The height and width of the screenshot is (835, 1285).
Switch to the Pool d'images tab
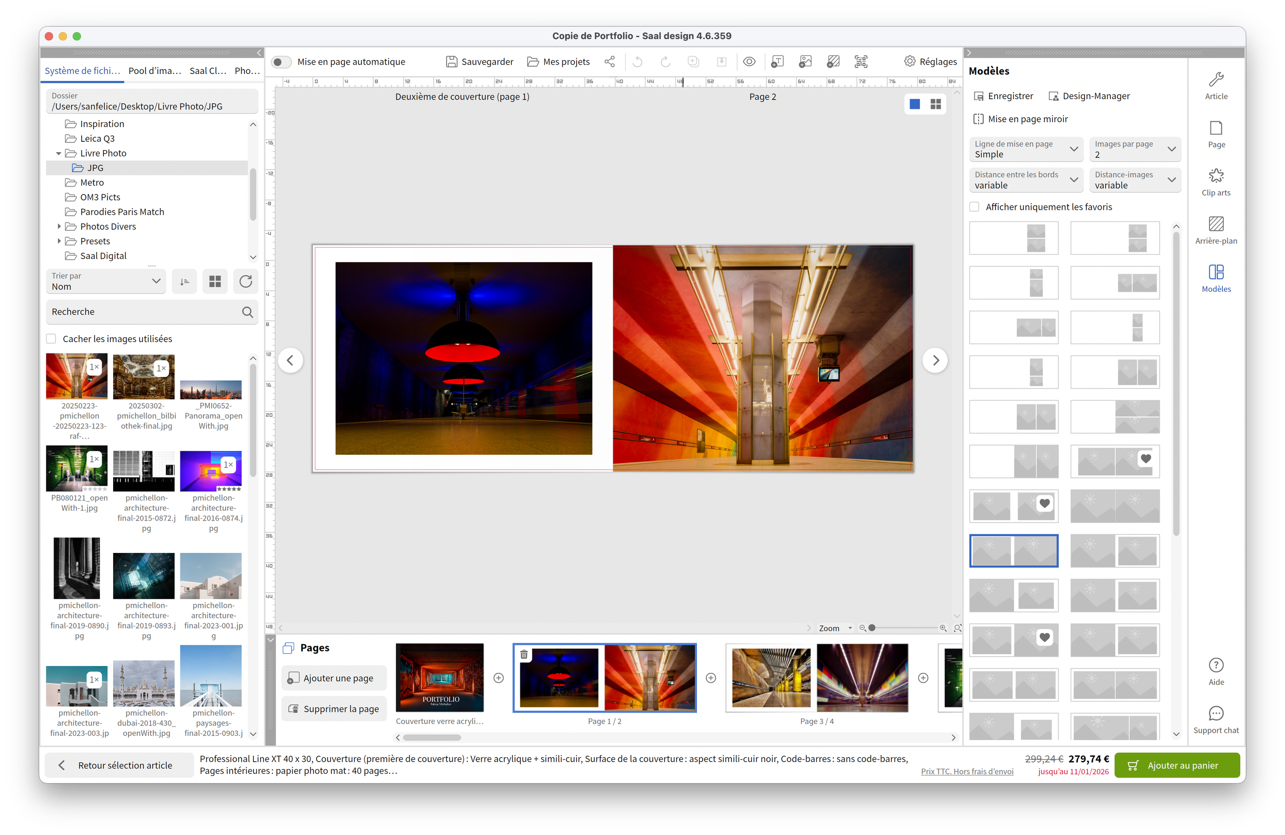[154, 71]
